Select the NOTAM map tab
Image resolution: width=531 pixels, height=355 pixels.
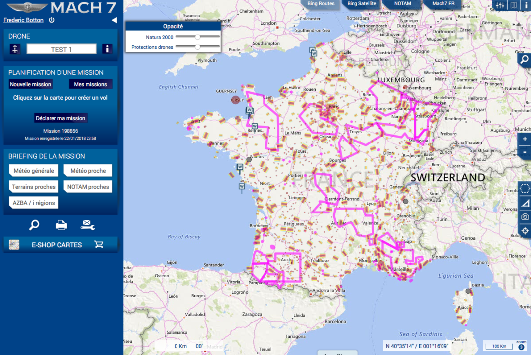click(402, 3)
